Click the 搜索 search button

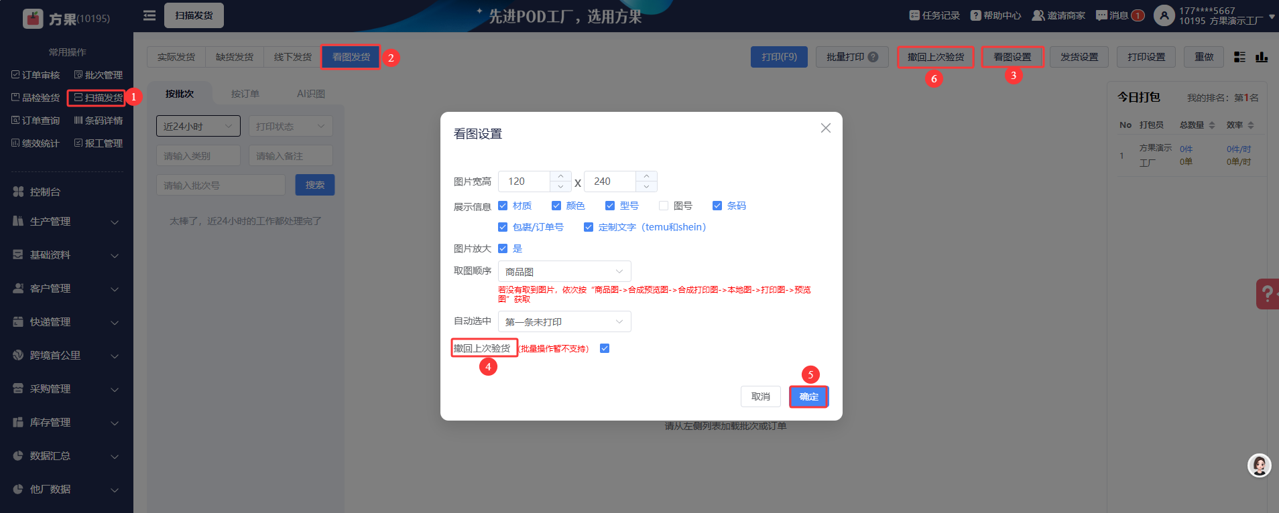pyautogui.click(x=315, y=185)
